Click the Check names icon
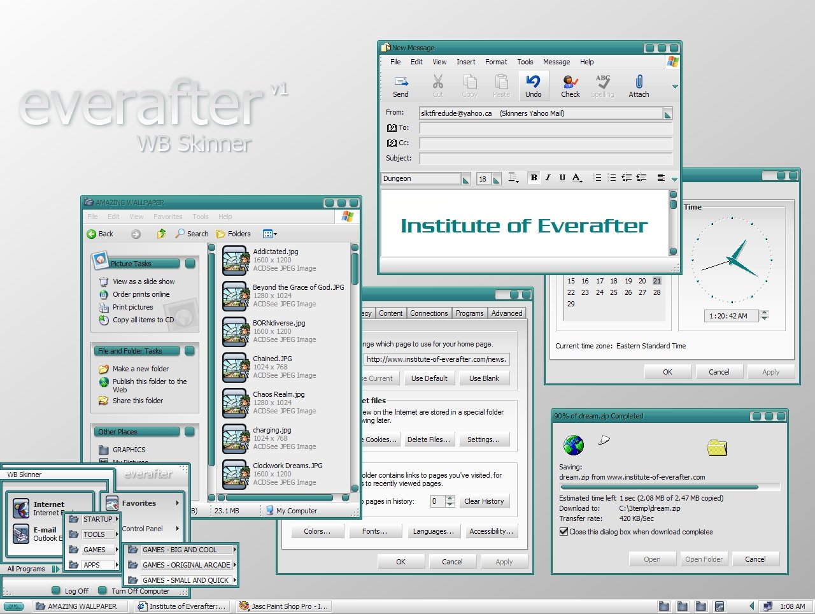 [x=570, y=82]
